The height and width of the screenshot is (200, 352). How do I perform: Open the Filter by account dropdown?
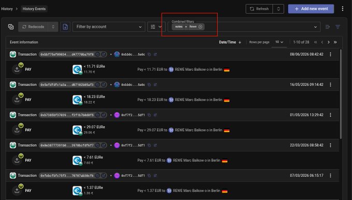tap(109, 27)
